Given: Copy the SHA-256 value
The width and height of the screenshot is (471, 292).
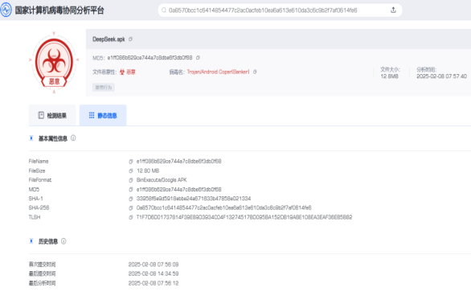Looking at the screenshot, I should coord(131,208).
